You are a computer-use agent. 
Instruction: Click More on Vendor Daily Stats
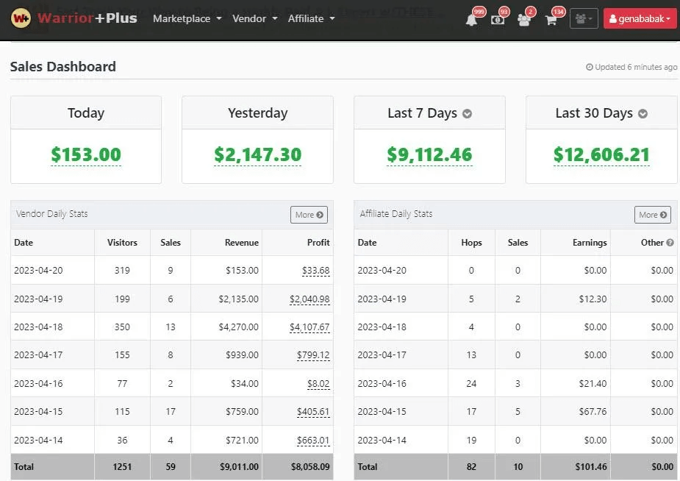308,214
